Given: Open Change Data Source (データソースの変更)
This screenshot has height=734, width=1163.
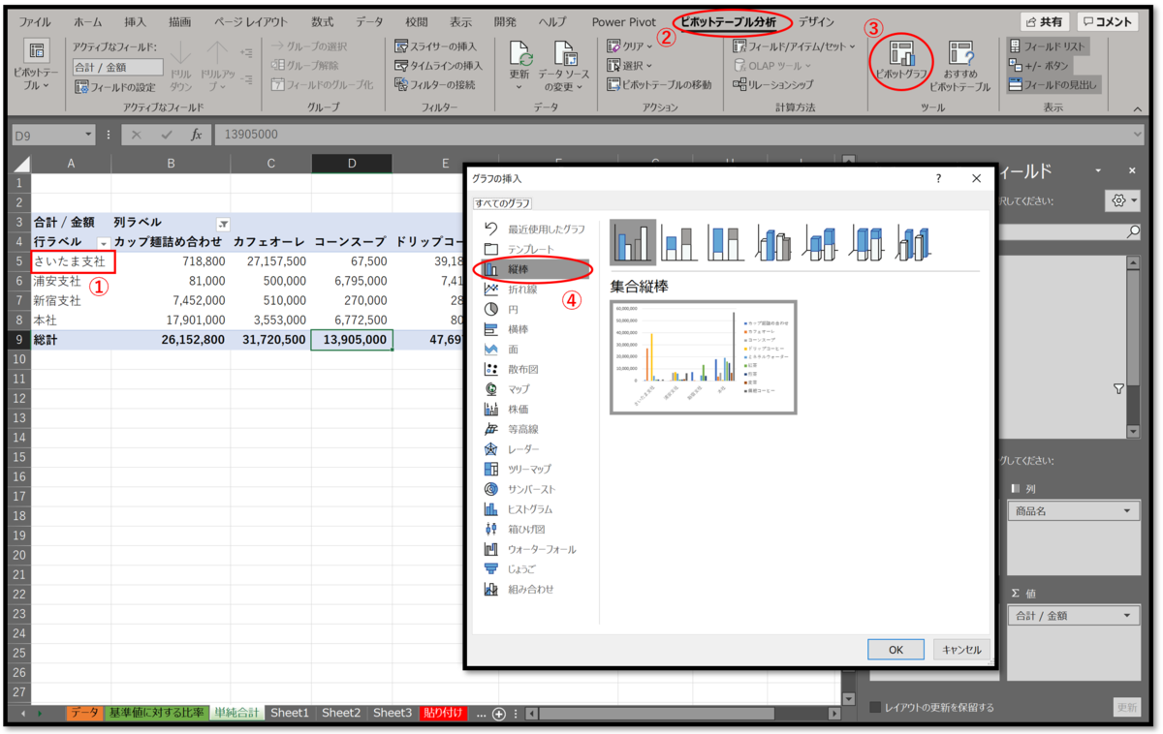Looking at the screenshot, I should point(565,65).
